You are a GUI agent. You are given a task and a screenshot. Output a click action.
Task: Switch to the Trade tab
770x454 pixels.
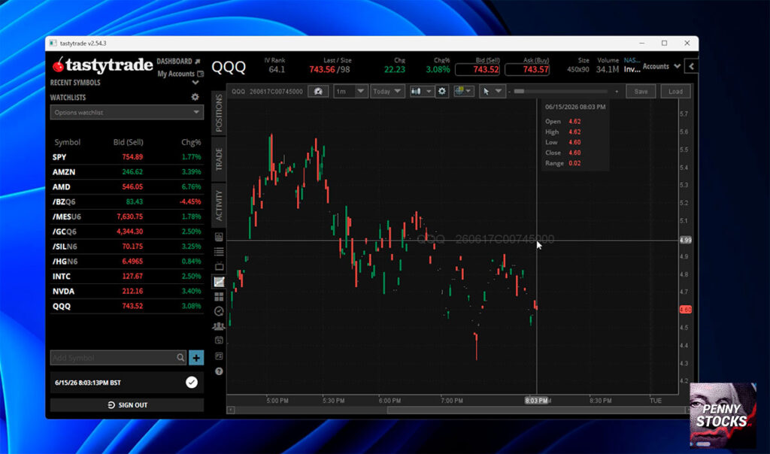click(219, 159)
